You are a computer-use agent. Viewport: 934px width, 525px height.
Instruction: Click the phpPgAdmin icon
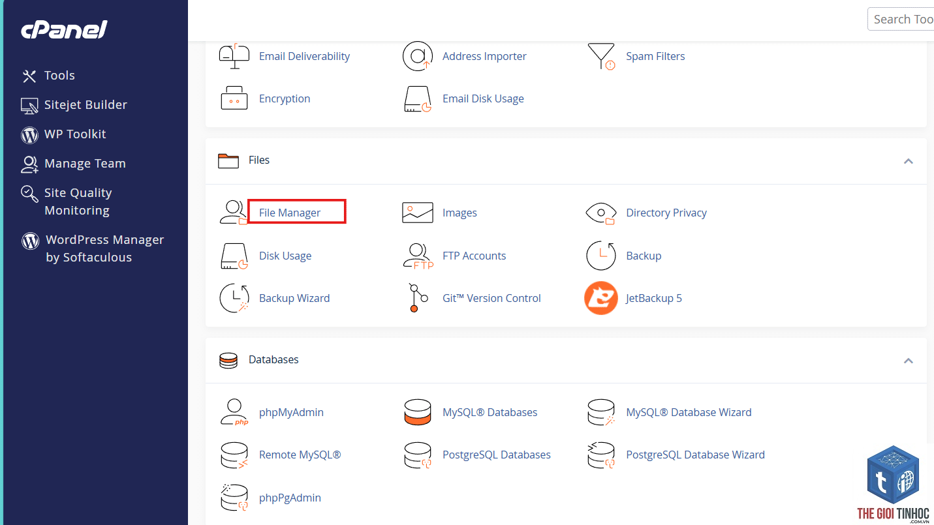point(234,498)
